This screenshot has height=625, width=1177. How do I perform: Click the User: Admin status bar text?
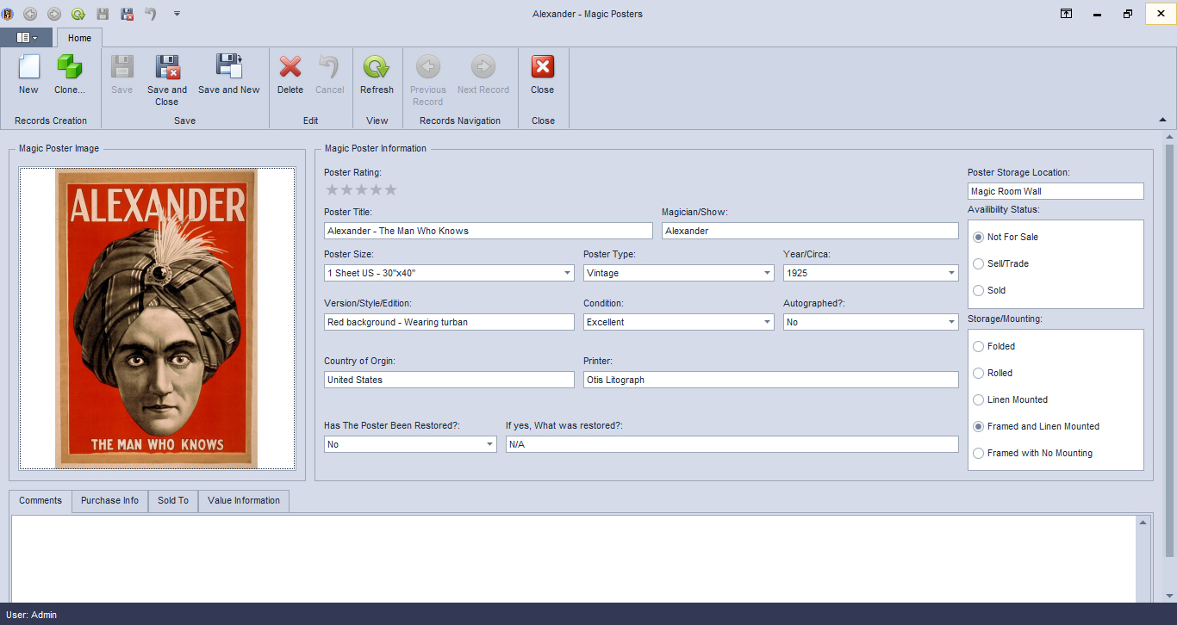31,615
